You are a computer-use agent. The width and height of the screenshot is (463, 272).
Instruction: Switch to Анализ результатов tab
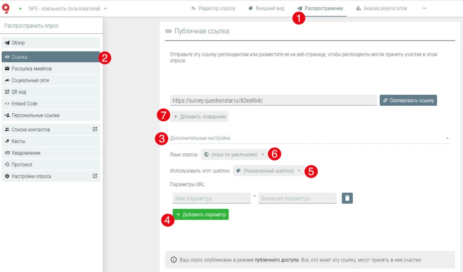pyautogui.click(x=381, y=8)
